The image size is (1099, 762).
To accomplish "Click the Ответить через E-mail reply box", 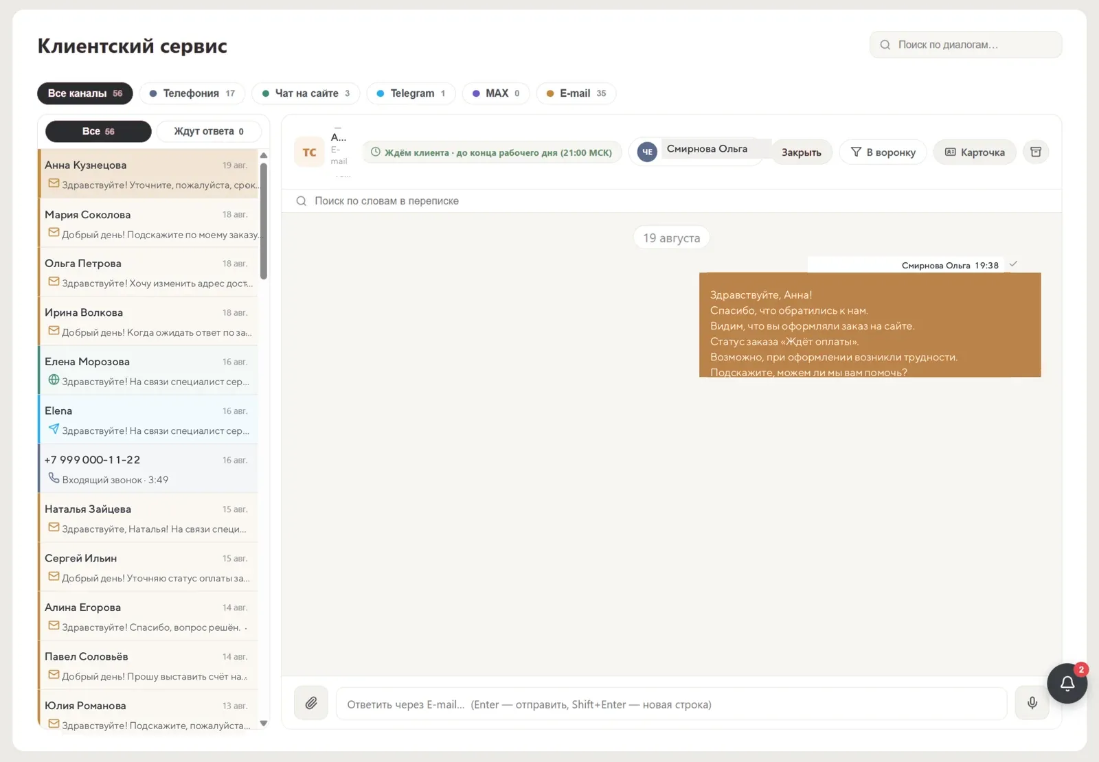I will click(x=671, y=704).
